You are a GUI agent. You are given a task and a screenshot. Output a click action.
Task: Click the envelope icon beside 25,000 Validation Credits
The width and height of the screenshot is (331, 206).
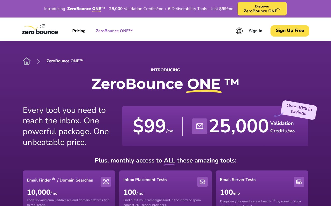(199, 126)
